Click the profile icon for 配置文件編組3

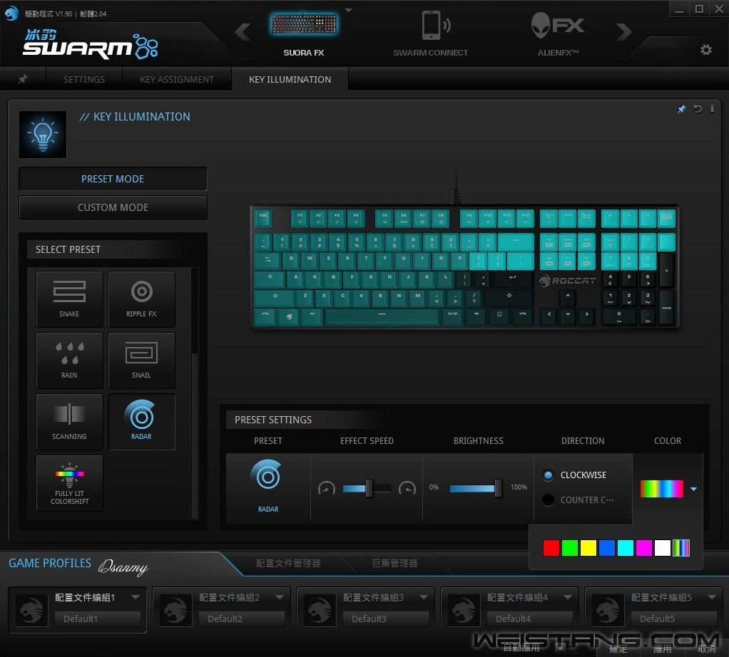point(320,610)
